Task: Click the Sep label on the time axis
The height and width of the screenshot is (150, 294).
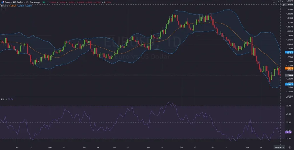Action: (181, 147)
